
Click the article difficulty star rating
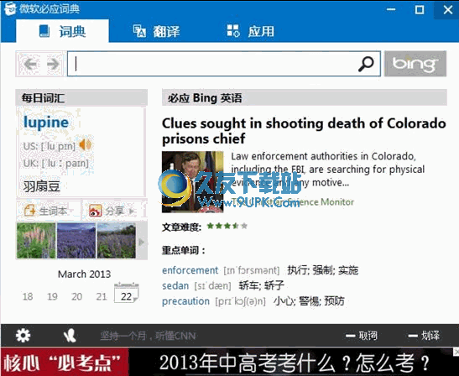pos(227,226)
